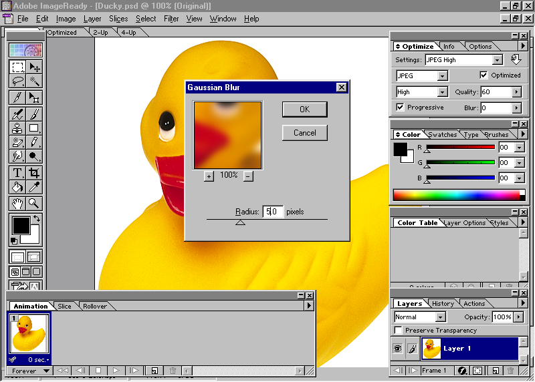
Task: Select the Crop tool
Action: click(x=34, y=173)
